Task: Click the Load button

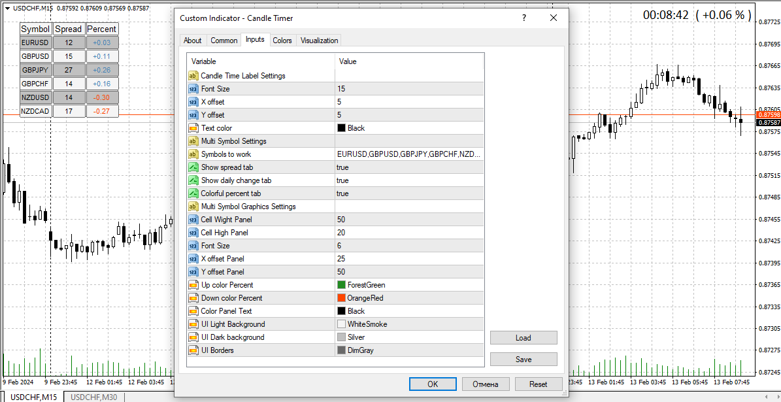Action: 523,337
